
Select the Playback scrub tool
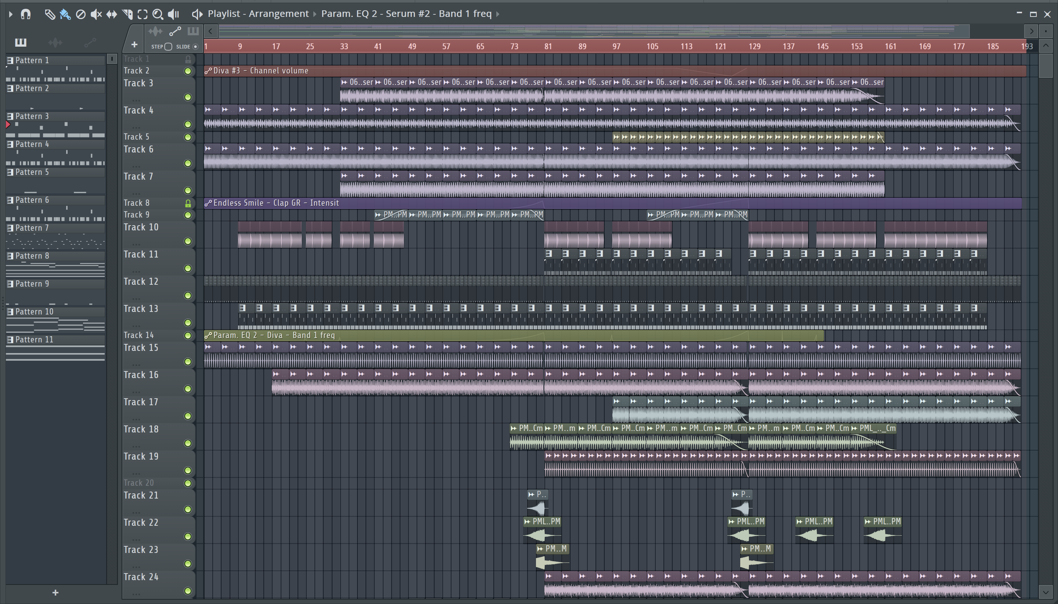173,15
